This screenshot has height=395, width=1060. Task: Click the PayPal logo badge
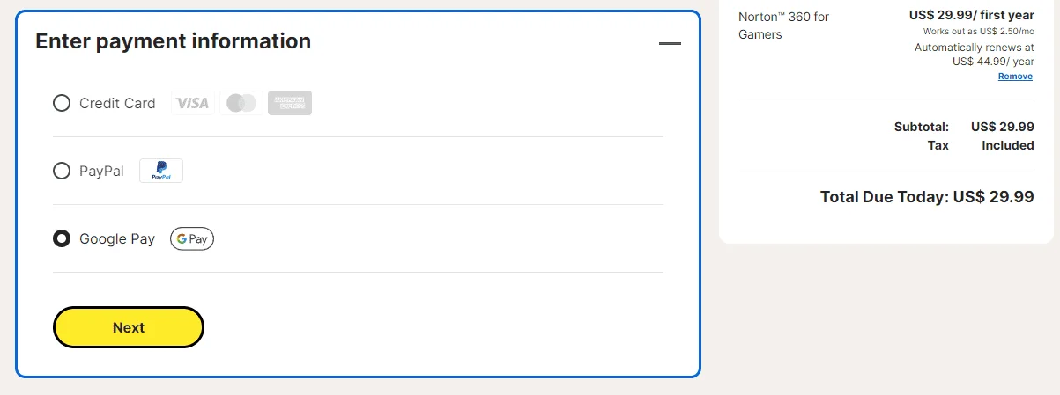pos(161,171)
